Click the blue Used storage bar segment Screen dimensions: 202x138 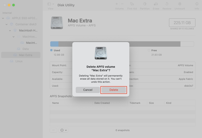(54, 44)
